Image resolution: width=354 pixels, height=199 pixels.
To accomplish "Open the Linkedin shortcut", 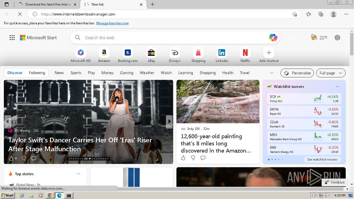I will coord(222,55).
